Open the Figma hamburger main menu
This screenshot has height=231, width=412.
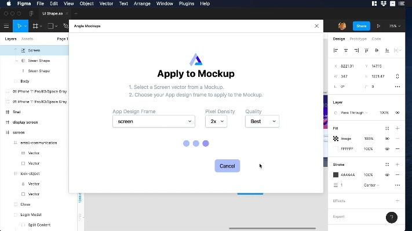pyautogui.click(x=6, y=26)
